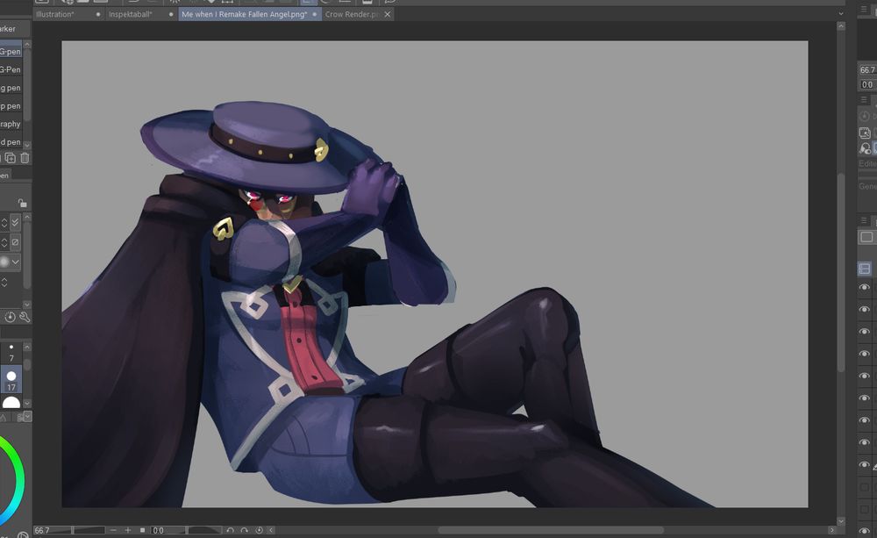This screenshot has height=538, width=877.
Task: Close the Crow Render.png tab
Action: pyautogui.click(x=388, y=15)
